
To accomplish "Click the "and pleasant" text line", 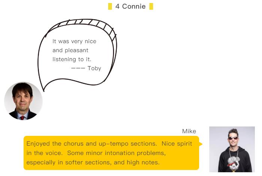I will click(70, 50).
